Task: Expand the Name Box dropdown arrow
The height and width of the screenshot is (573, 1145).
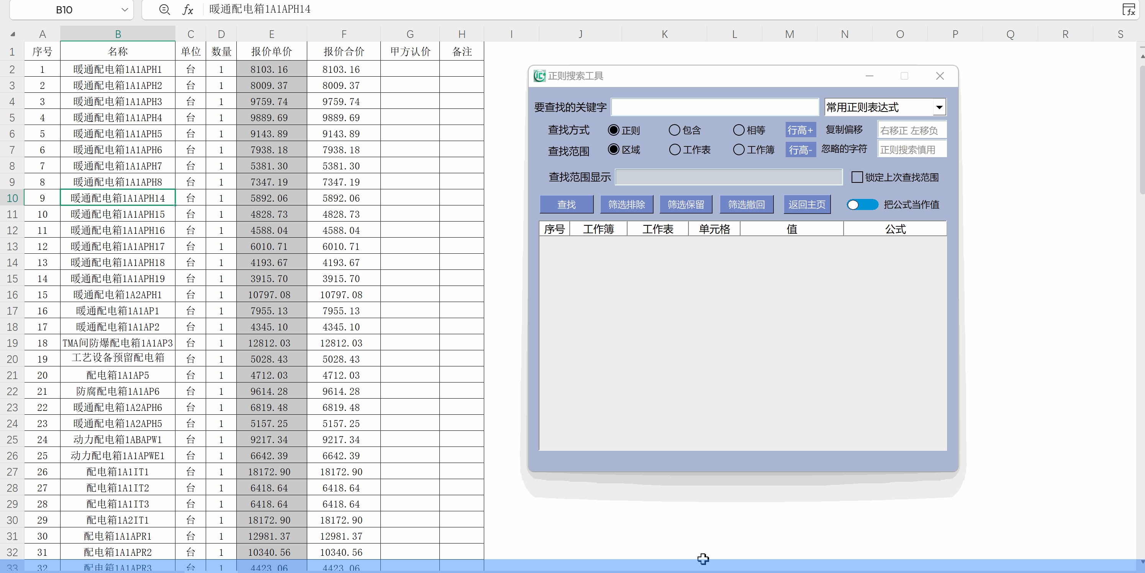Action: (x=124, y=10)
